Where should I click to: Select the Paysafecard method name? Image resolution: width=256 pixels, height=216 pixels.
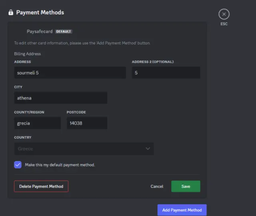[x=40, y=31]
